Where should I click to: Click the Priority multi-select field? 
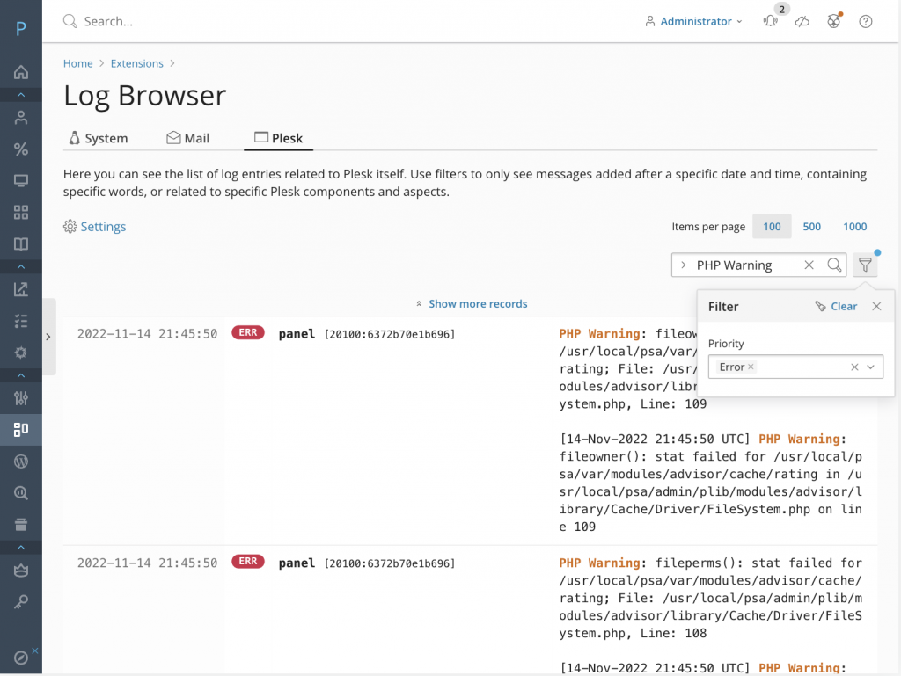pos(795,367)
